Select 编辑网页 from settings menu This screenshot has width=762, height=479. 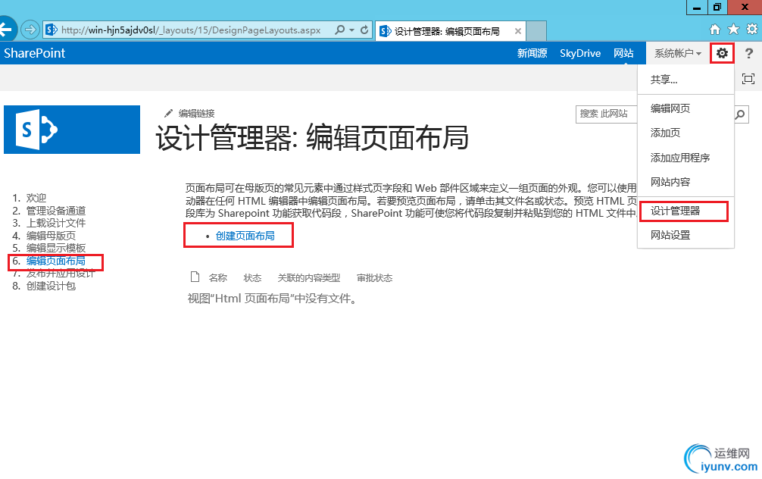pos(685,108)
